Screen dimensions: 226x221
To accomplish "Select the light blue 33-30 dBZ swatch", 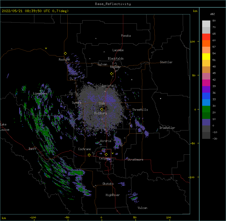I will [x=206, y=102].
